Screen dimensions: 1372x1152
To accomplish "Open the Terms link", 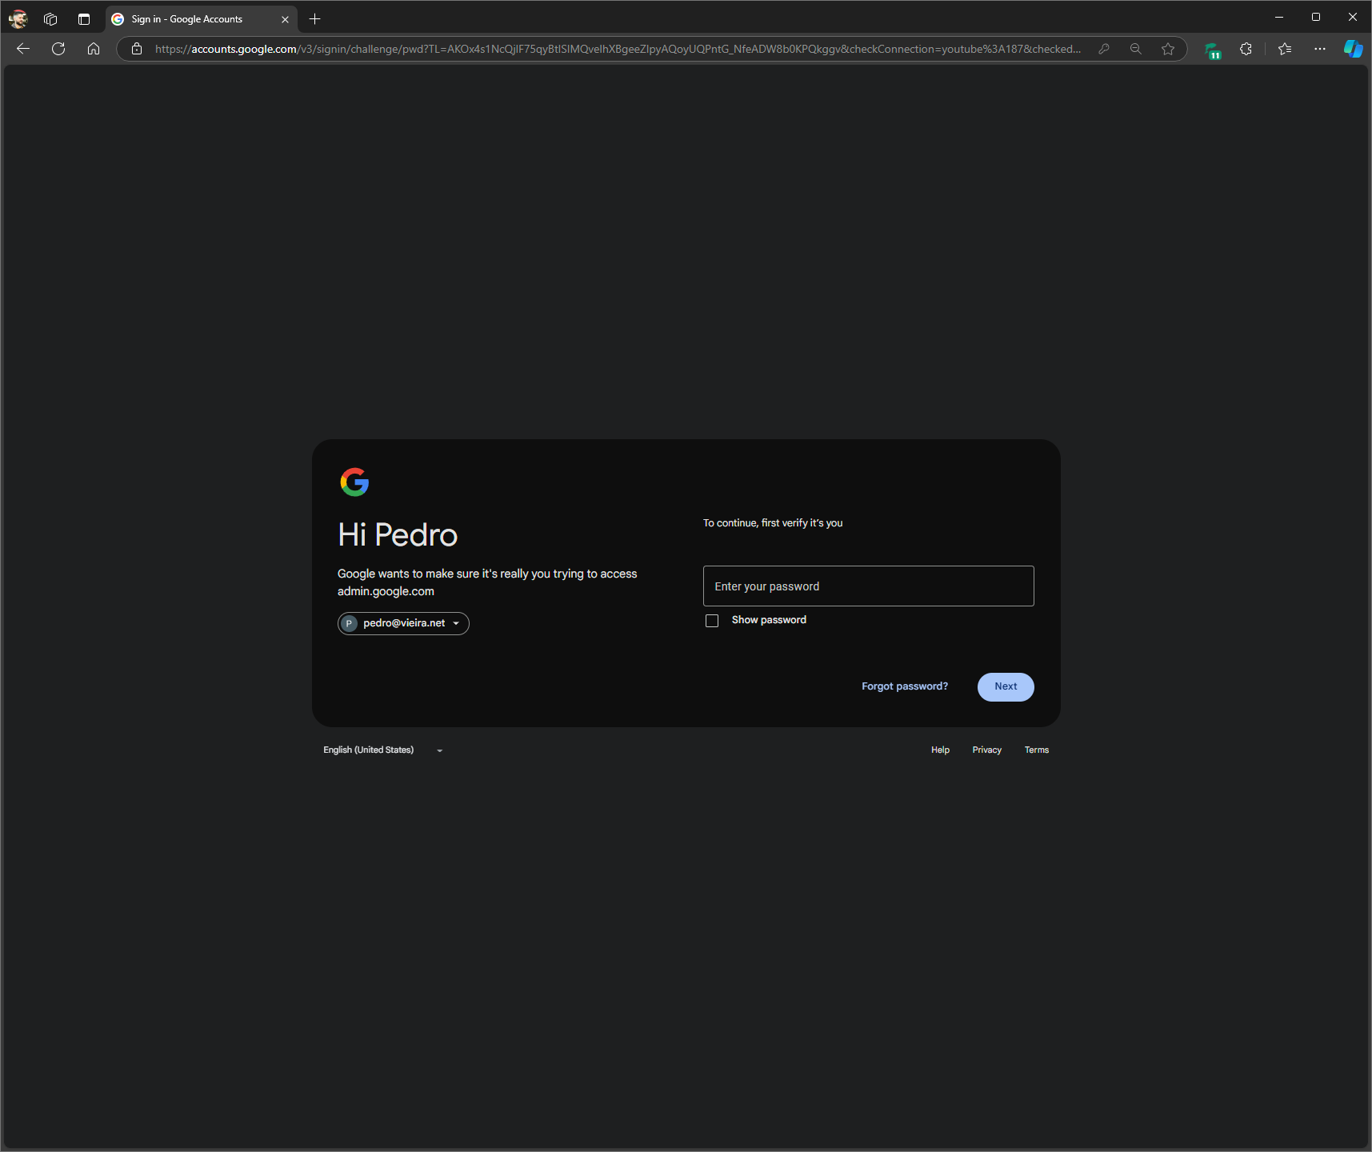I will (x=1036, y=750).
